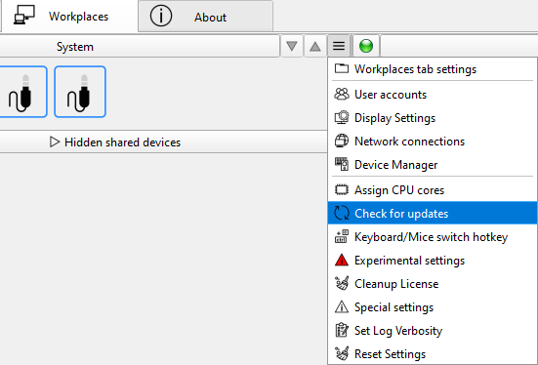Select the first audio jack device
Viewport: 538px width, 365px height.
22,92
